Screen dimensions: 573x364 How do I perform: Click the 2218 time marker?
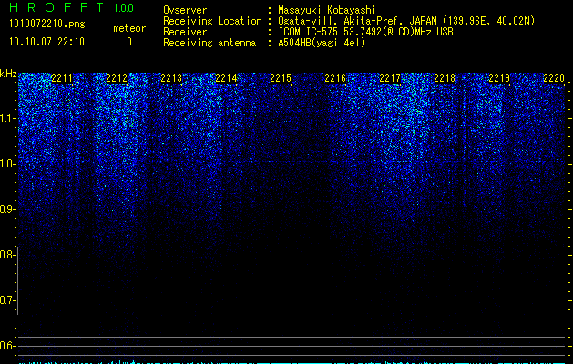coord(445,78)
